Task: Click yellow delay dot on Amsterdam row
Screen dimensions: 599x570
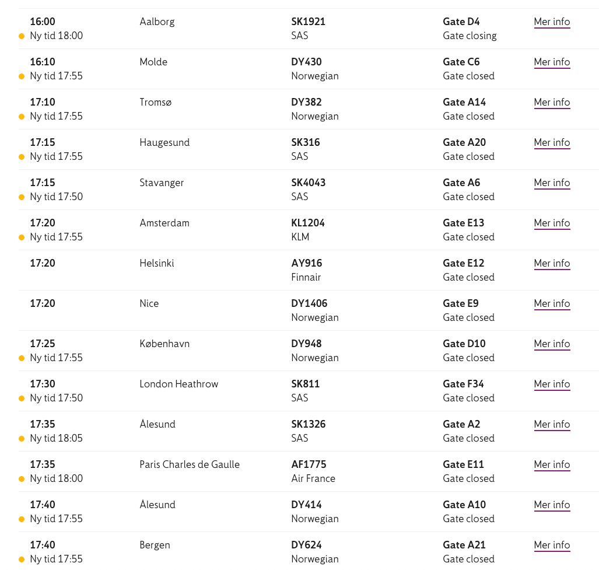Action: 22,237
